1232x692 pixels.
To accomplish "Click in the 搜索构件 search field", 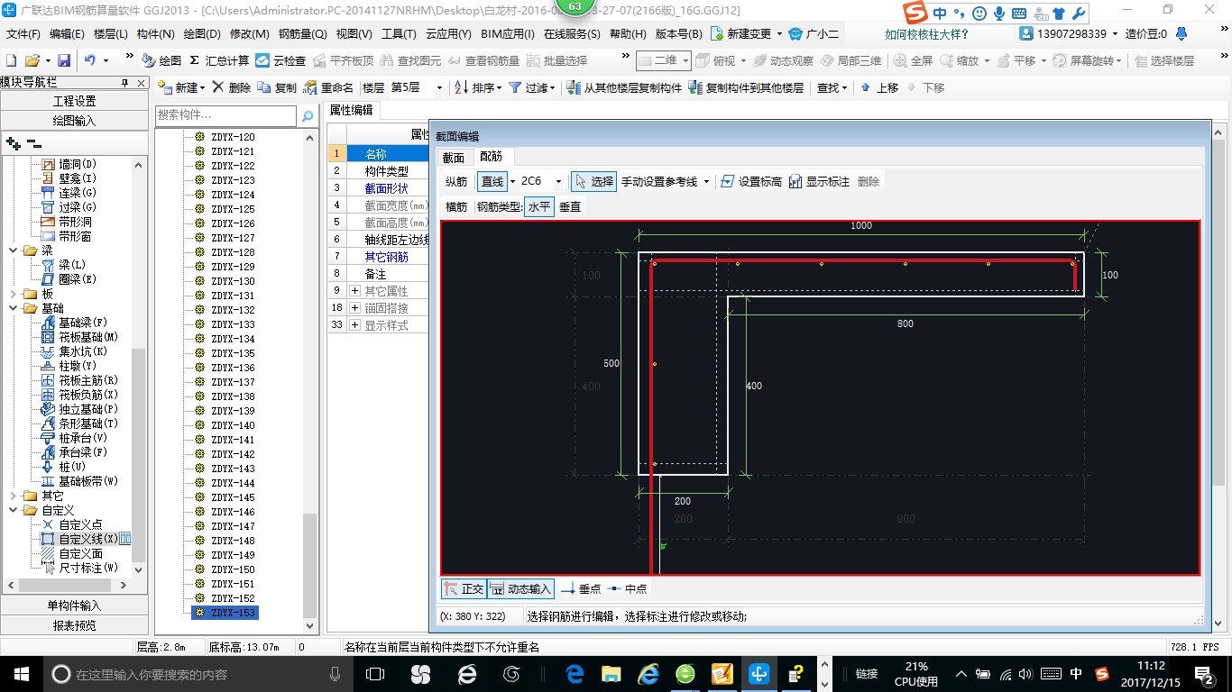I will coord(225,115).
